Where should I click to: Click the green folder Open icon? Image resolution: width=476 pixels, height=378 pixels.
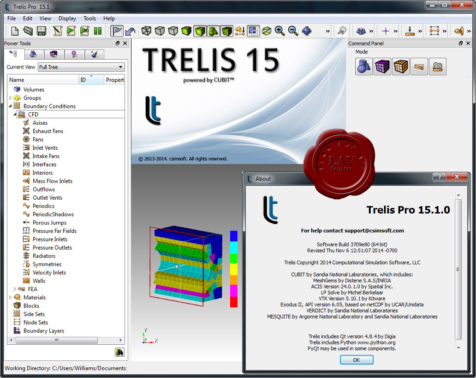[x=28, y=31]
